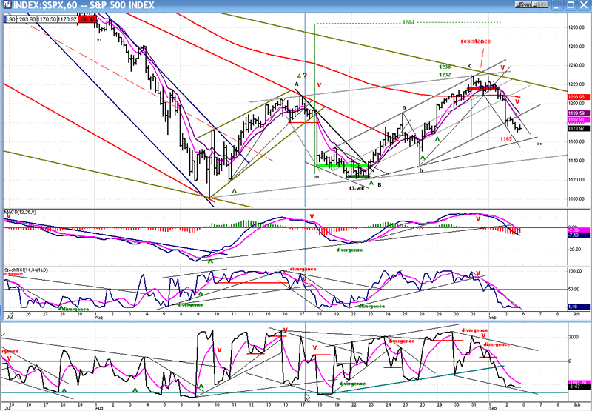Click the '13-wk' cycle label
Viewport: 592px width, 411px height.
[x=357, y=189]
